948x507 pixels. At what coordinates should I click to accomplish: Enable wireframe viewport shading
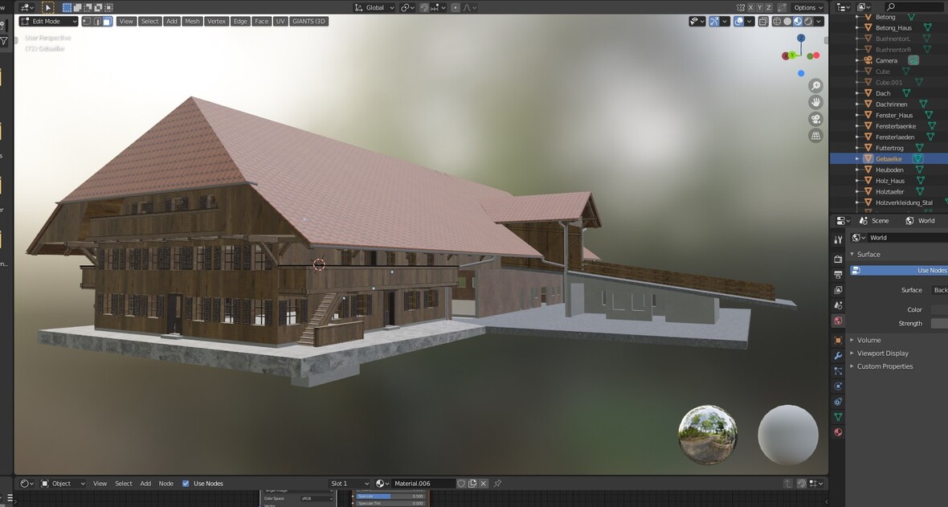click(x=776, y=22)
